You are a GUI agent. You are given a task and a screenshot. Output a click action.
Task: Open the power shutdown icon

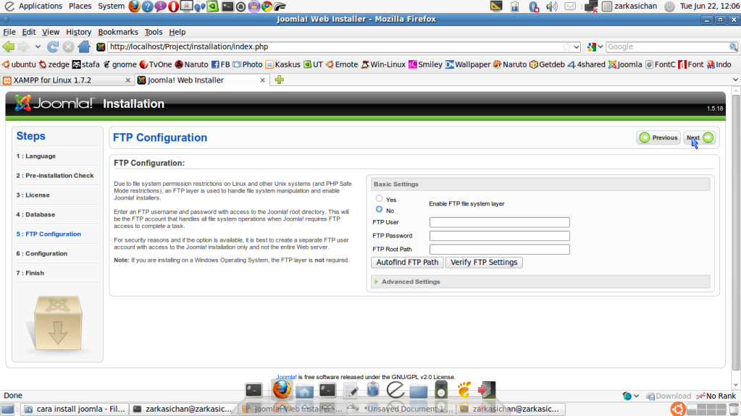point(669,6)
